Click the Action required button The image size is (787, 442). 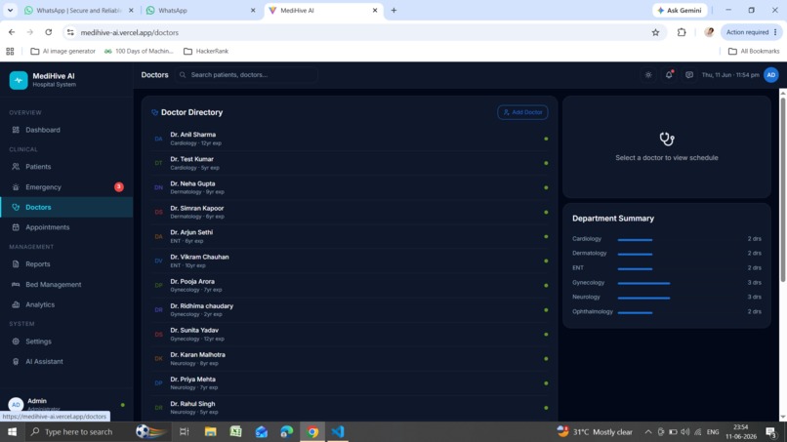(x=752, y=32)
